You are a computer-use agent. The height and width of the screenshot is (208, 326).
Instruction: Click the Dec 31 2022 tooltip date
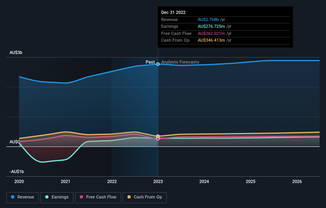(x=174, y=12)
